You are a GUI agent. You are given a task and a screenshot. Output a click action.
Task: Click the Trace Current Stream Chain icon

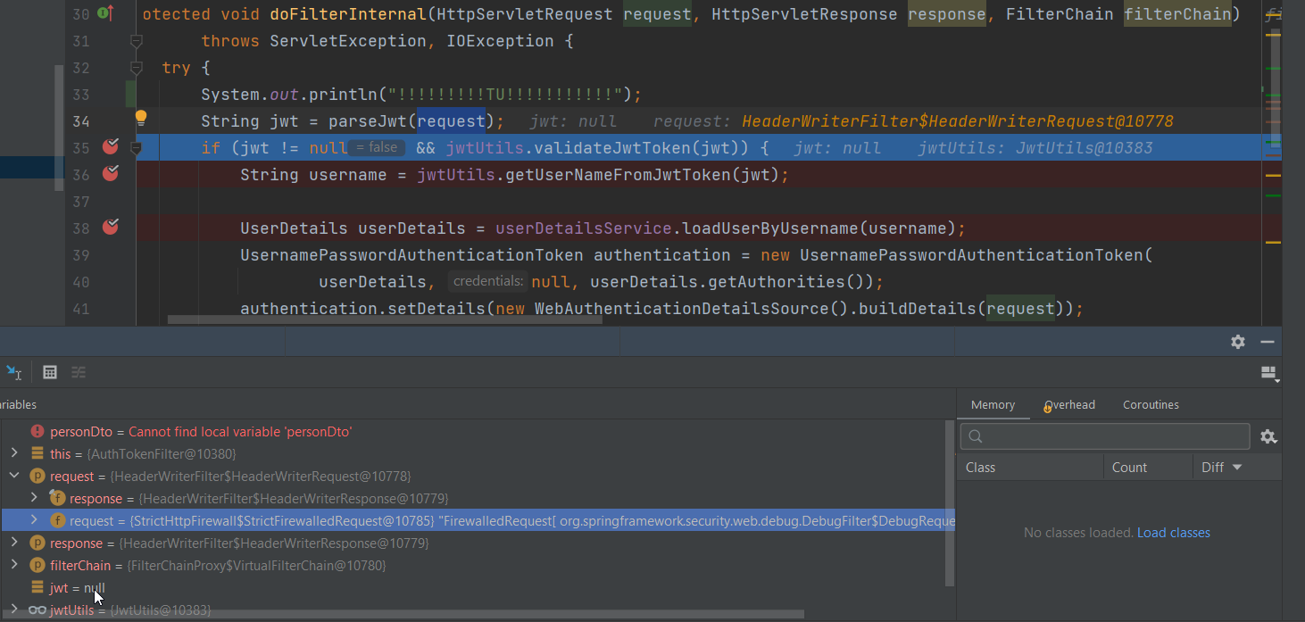click(x=79, y=372)
